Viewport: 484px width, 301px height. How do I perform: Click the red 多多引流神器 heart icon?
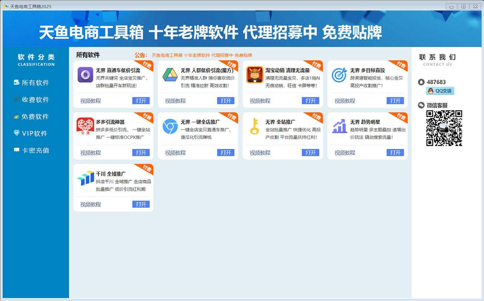(x=85, y=126)
